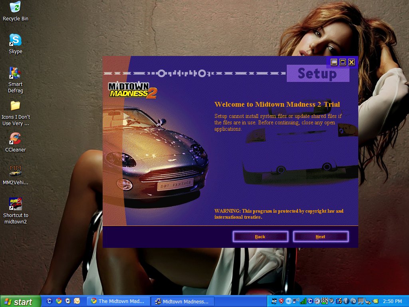Select the Skype desktop shortcut
This screenshot has height=307, width=409.
[x=16, y=44]
